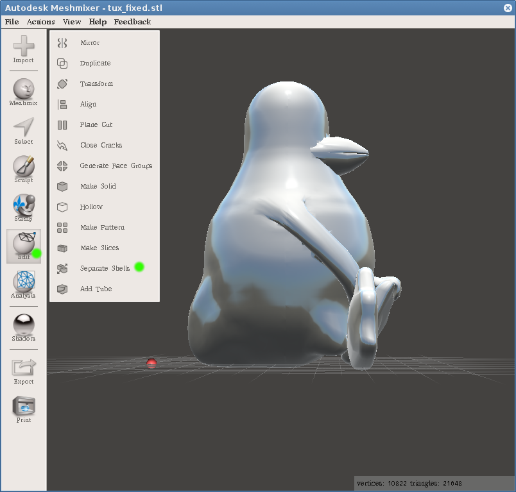Select the Plane Cut entry text
The height and width of the screenshot is (492, 516).
96,124
